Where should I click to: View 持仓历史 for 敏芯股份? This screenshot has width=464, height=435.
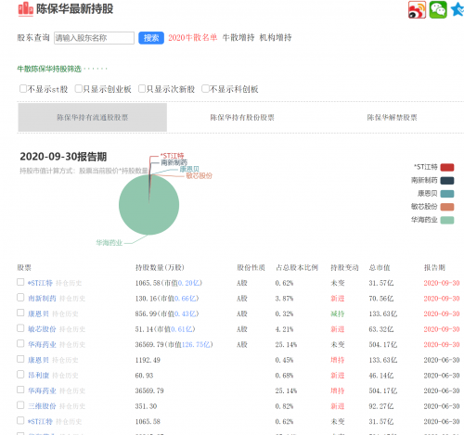coord(72,329)
